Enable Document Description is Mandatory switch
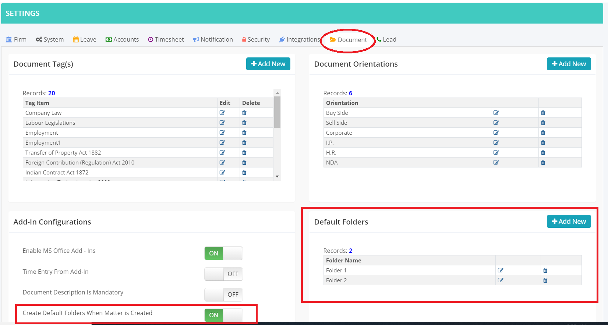The image size is (608, 325). (x=223, y=294)
